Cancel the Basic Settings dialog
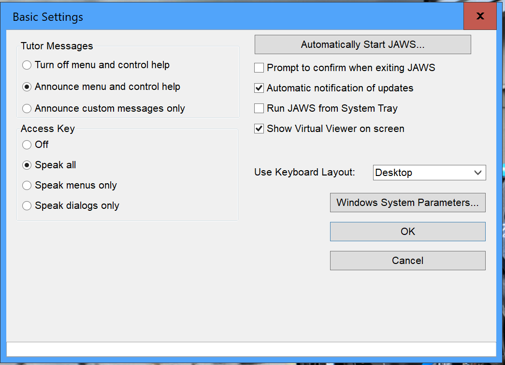This screenshot has height=365, width=505. 408,261
